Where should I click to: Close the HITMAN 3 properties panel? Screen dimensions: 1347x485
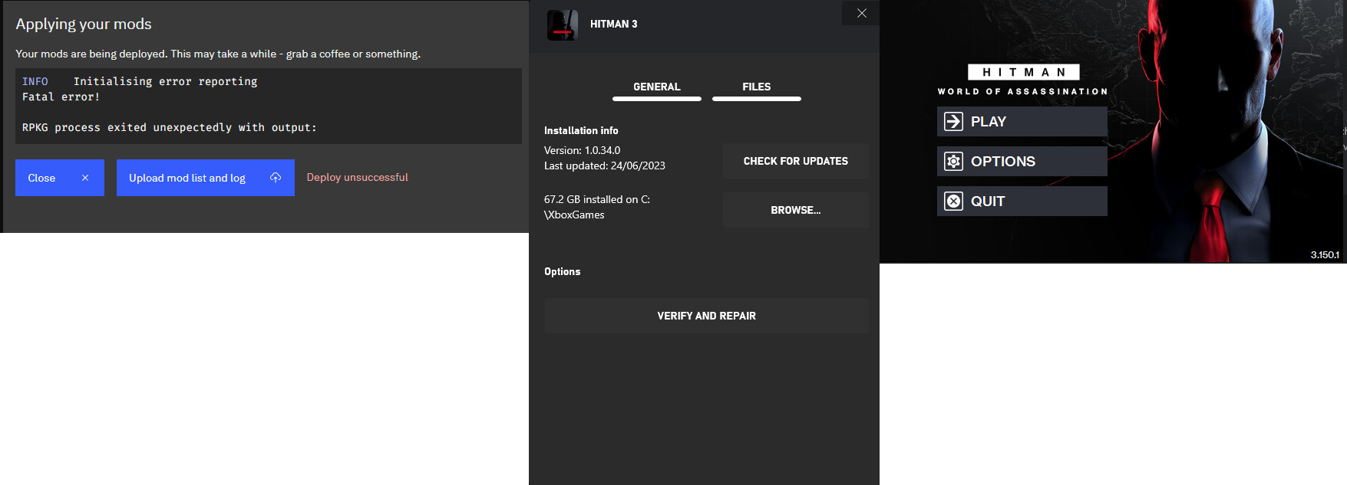coord(861,13)
